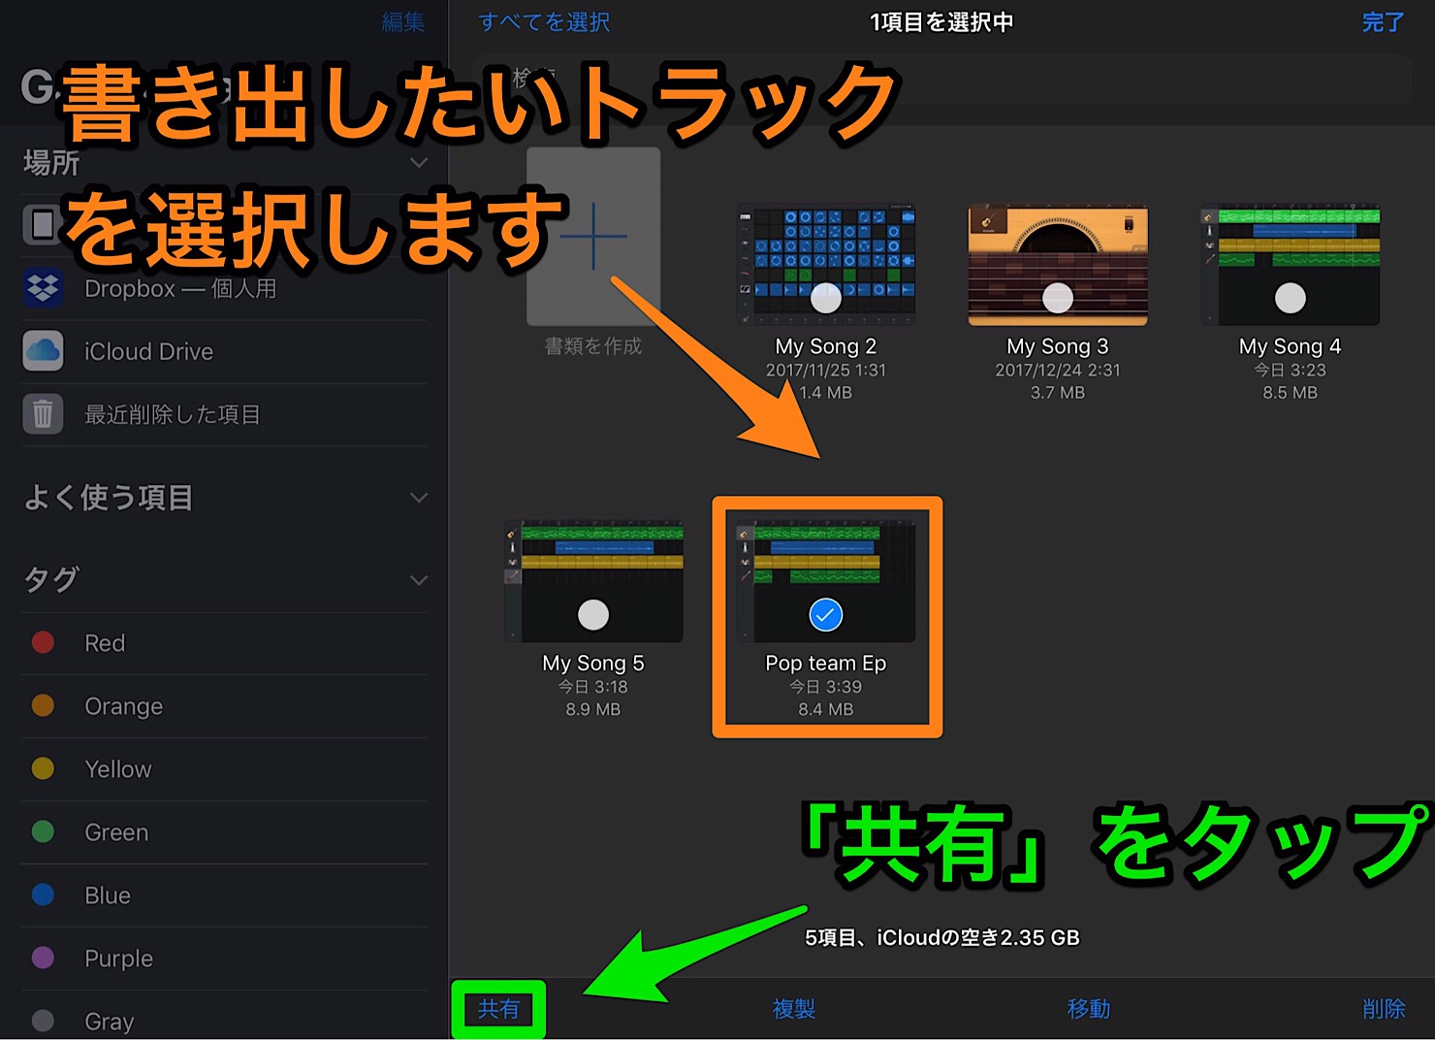This screenshot has width=1435, height=1040.
Task: Deselect the checked Pop team Ep circle
Action: coord(826,614)
